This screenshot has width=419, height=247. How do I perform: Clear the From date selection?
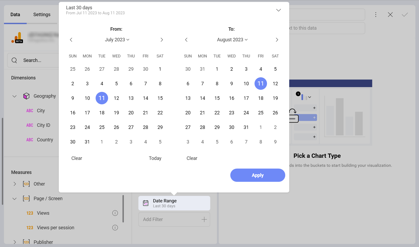click(77, 158)
